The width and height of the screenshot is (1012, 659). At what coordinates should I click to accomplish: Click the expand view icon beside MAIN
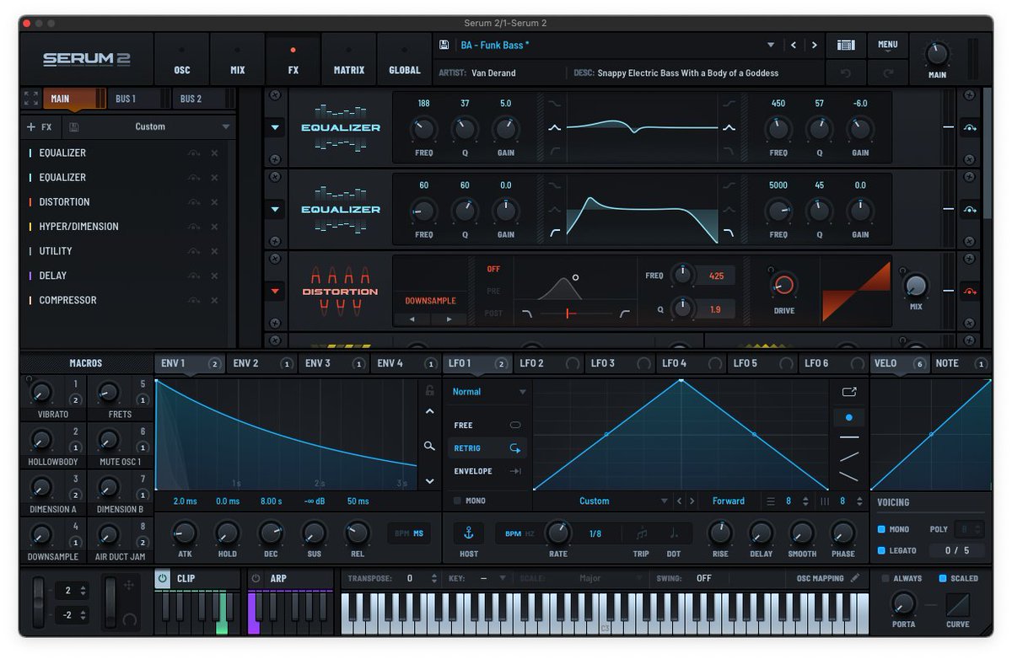pyautogui.click(x=31, y=99)
